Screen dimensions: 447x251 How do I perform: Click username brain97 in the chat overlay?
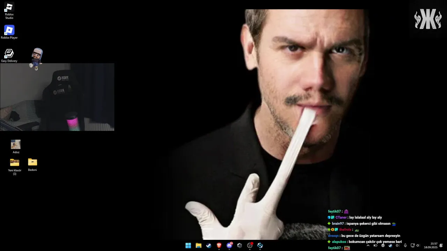point(338,224)
